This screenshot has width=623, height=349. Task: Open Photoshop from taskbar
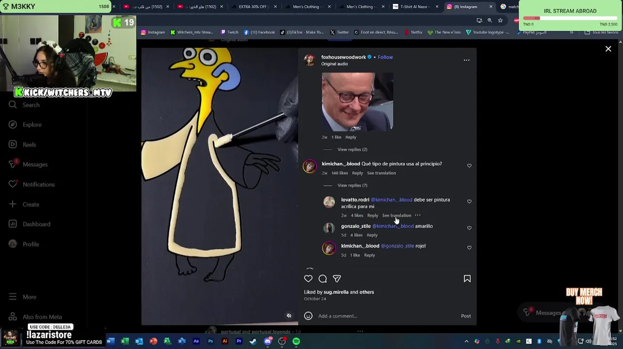[x=210, y=341]
